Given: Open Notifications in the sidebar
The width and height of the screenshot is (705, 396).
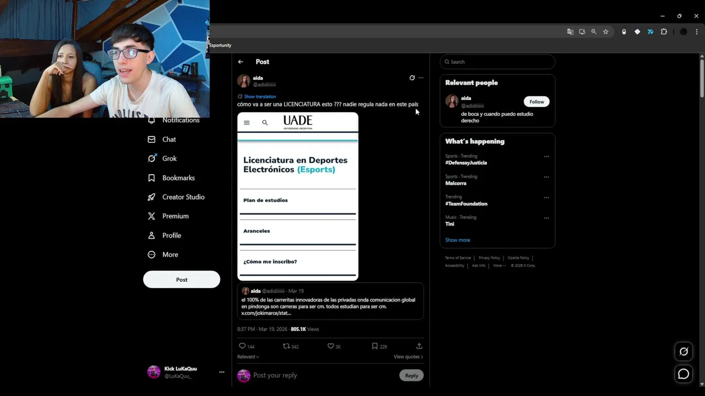Looking at the screenshot, I should (x=174, y=120).
